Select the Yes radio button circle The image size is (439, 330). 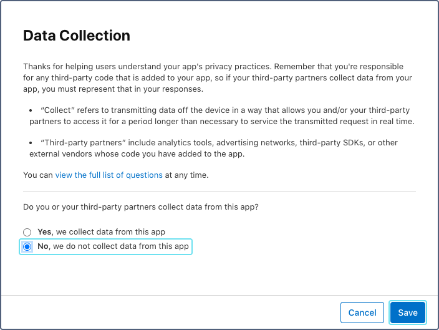27,232
